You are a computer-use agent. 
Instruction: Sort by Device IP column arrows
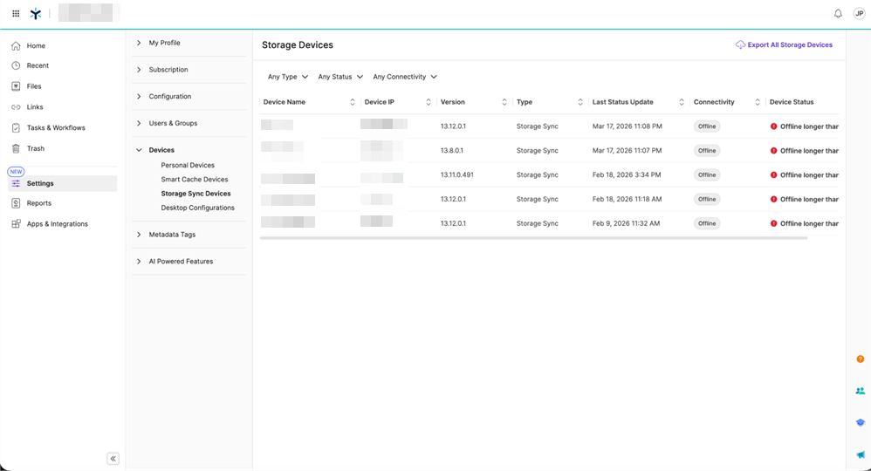pyautogui.click(x=429, y=102)
